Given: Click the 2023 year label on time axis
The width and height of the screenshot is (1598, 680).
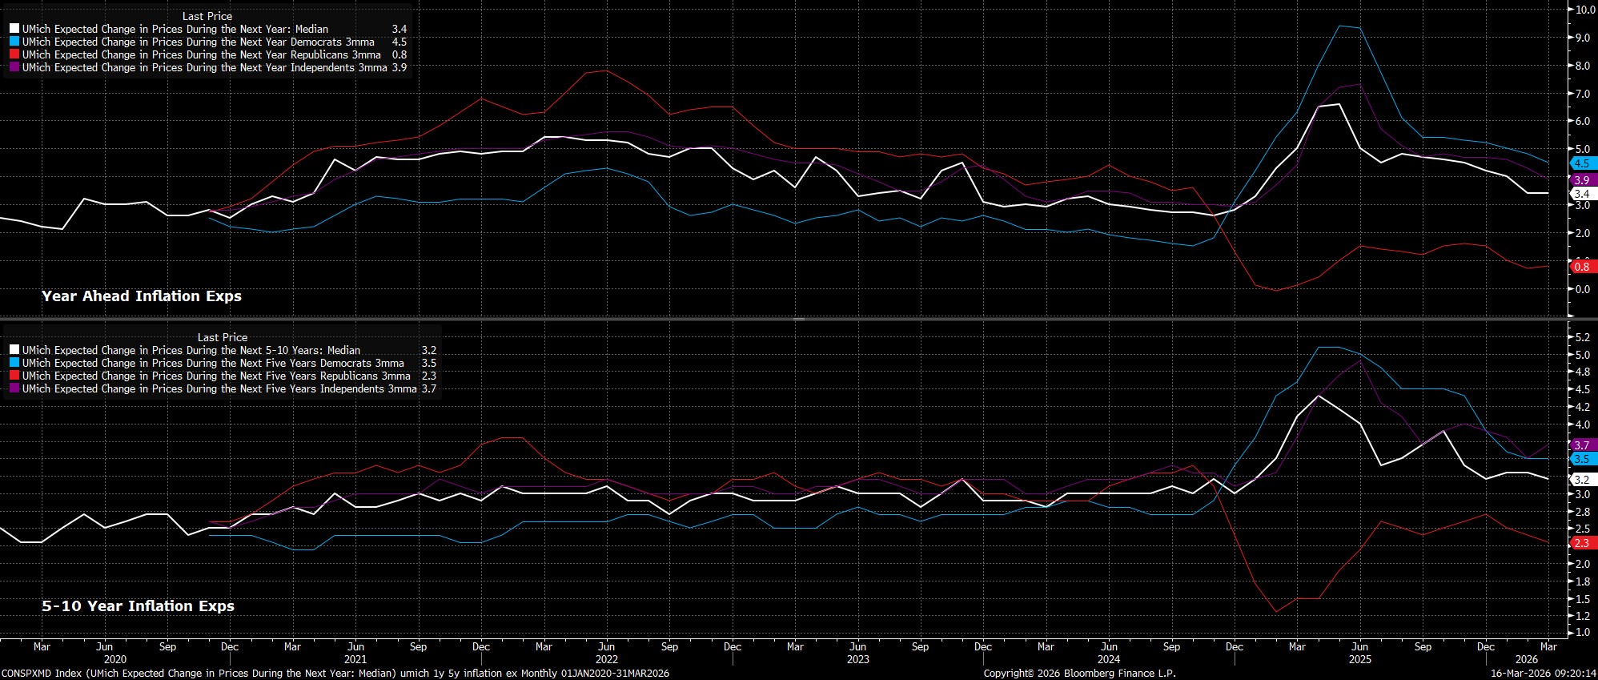Looking at the screenshot, I should [857, 660].
